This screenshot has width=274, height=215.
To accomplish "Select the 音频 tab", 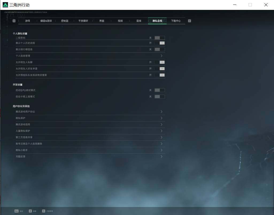I will coord(139,21).
